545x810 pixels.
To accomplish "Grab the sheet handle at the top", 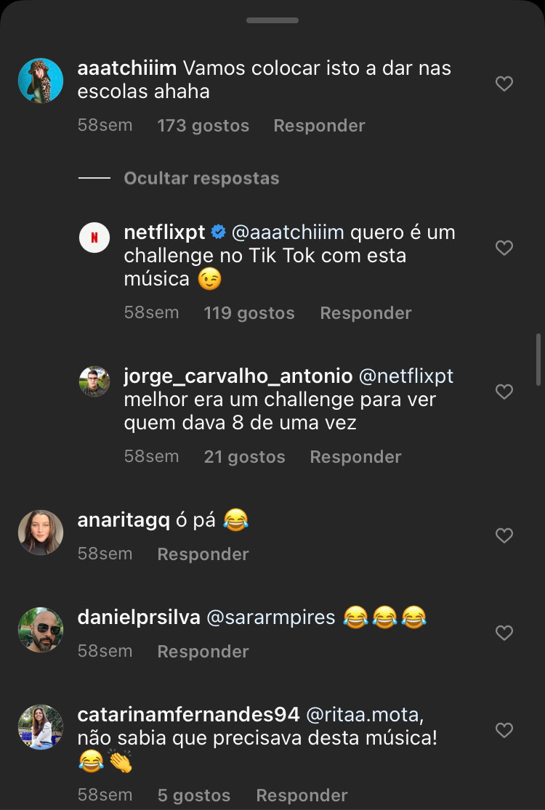I will coord(272,20).
